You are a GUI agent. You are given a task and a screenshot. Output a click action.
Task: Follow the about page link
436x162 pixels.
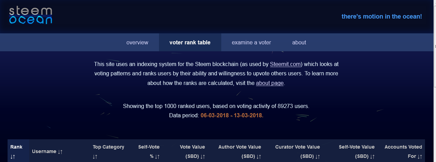click(x=270, y=83)
